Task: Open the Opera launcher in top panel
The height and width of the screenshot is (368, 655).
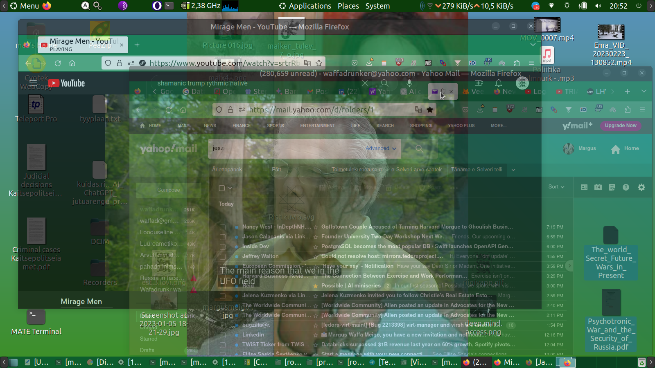Action: pyautogui.click(x=157, y=6)
